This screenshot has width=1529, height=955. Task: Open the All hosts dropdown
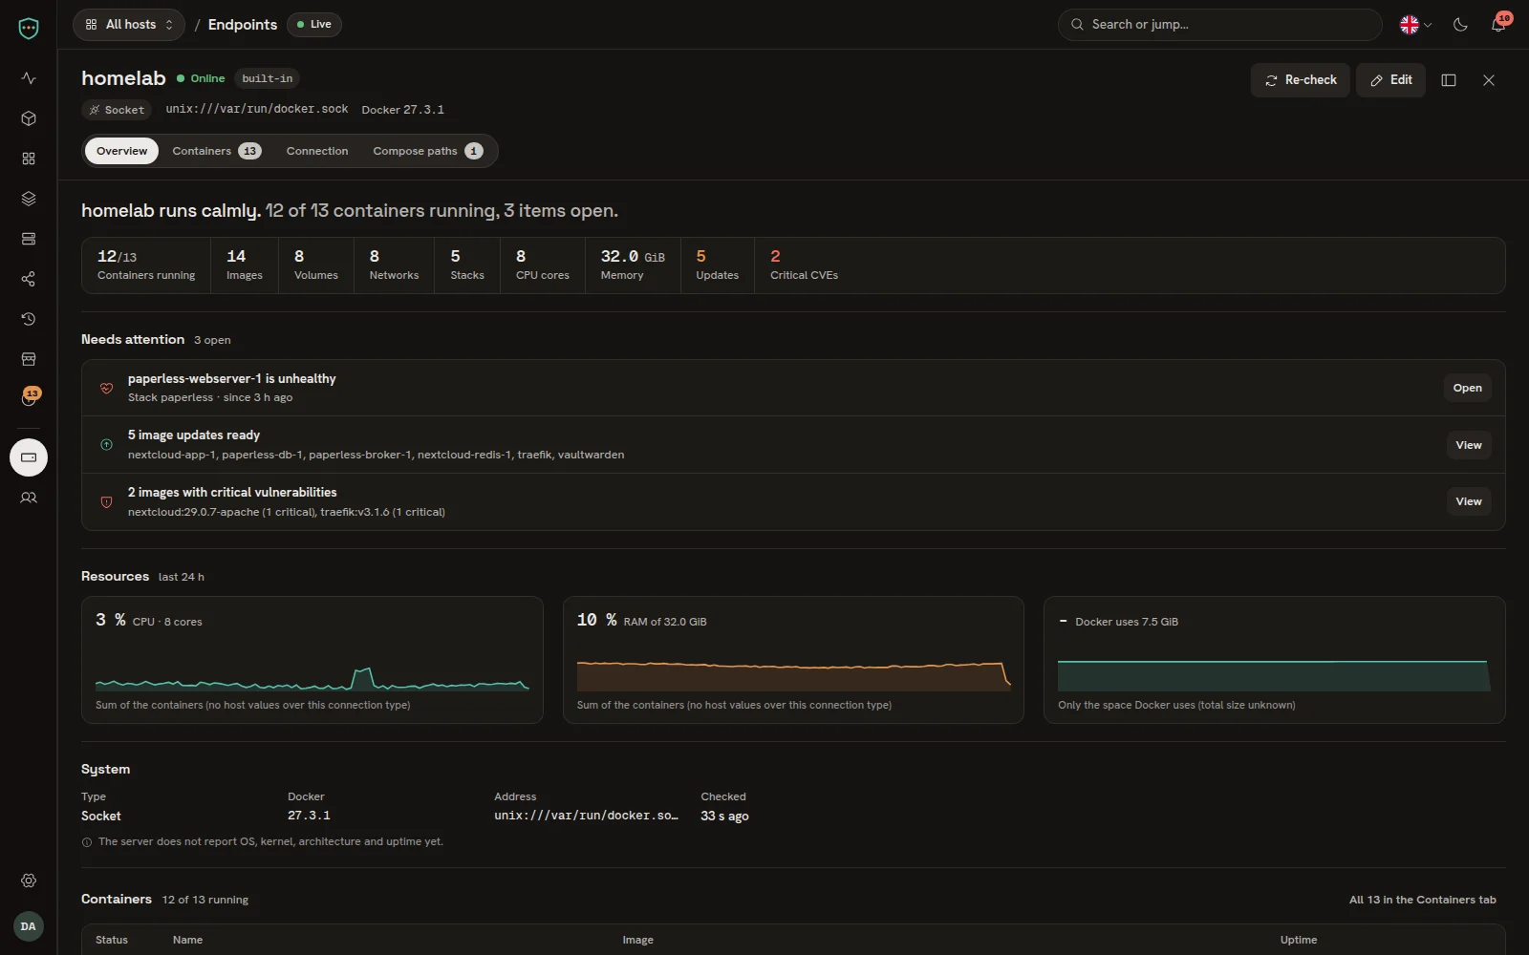[129, 25]
